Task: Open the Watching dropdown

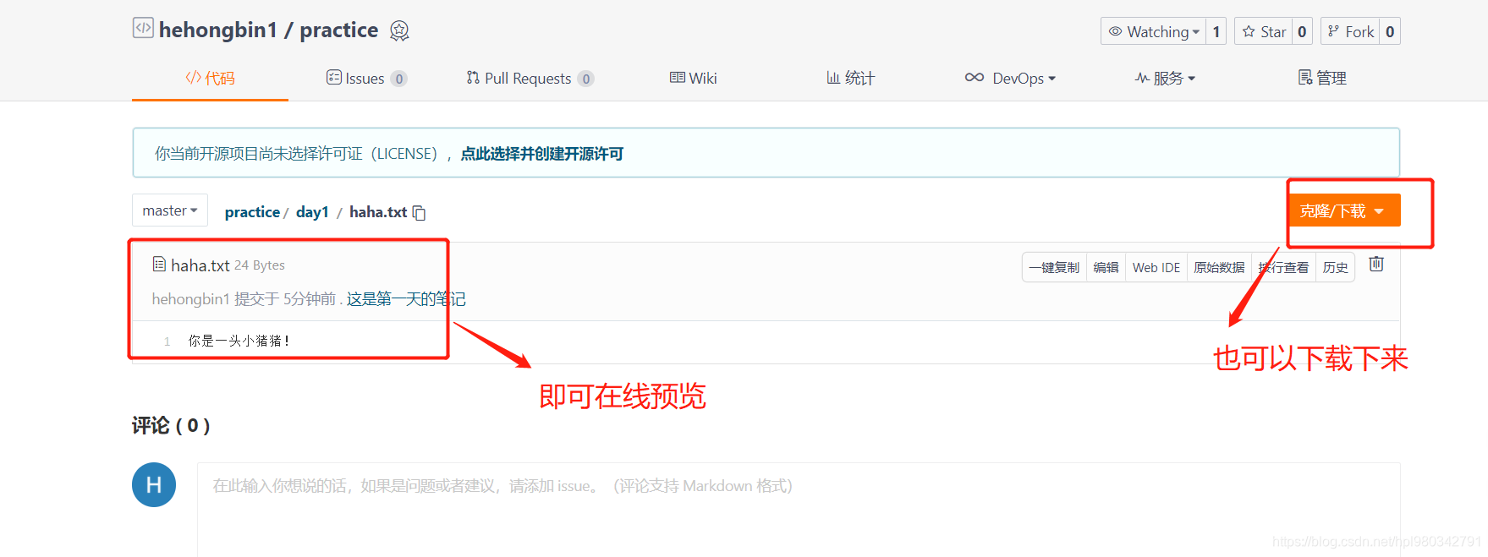Action: [1154, 31]
